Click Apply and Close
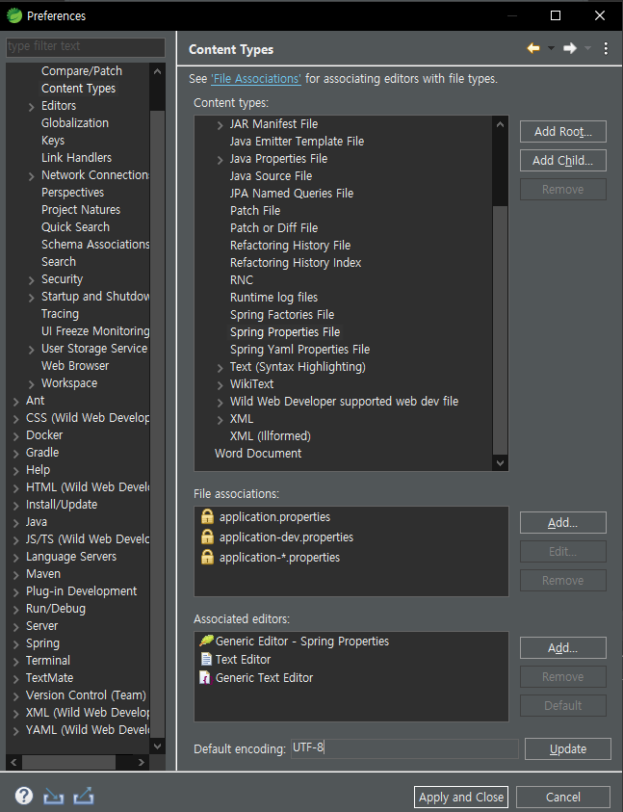Image resolution: width=623 pixels, height=812 pixels. coord(461,797)
